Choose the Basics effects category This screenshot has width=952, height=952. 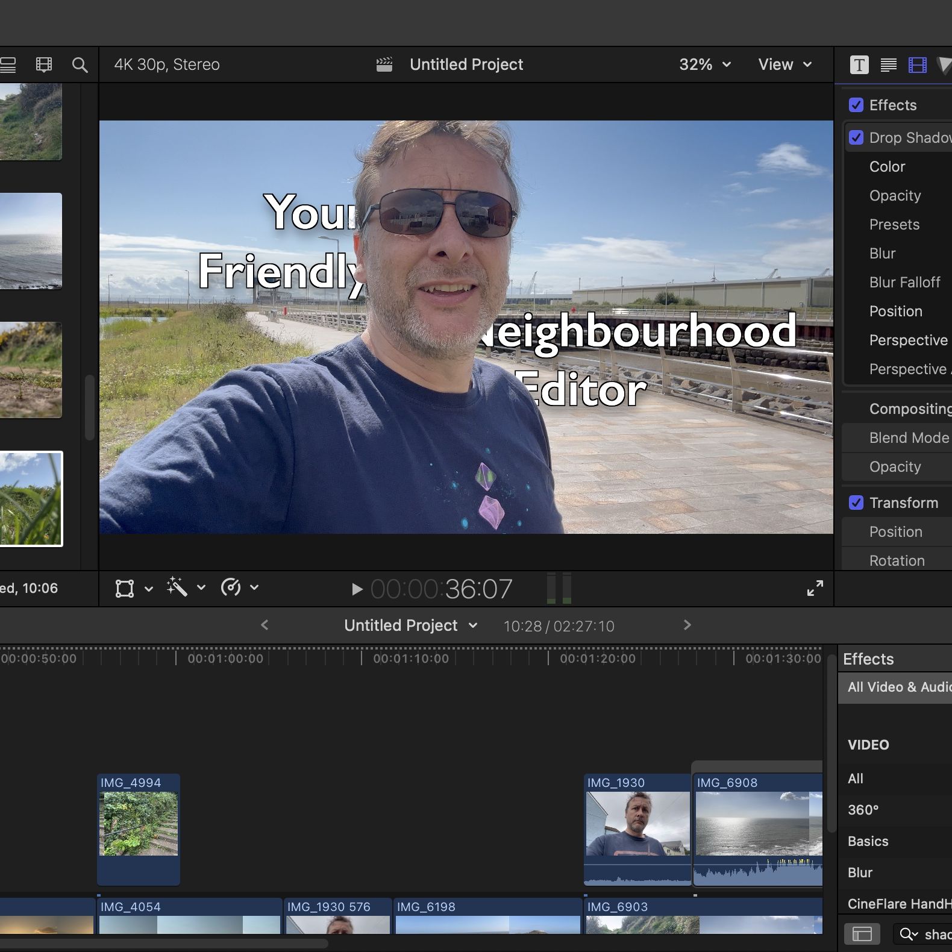868,841
